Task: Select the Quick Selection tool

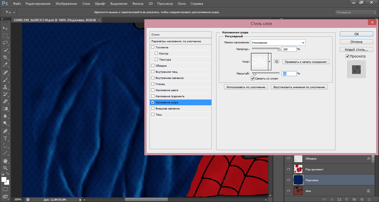Action: pos(5,50)
